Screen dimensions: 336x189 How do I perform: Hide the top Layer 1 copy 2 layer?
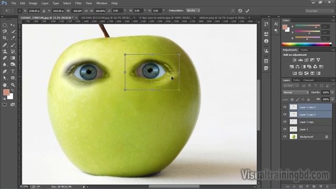(x=285, y=107)
